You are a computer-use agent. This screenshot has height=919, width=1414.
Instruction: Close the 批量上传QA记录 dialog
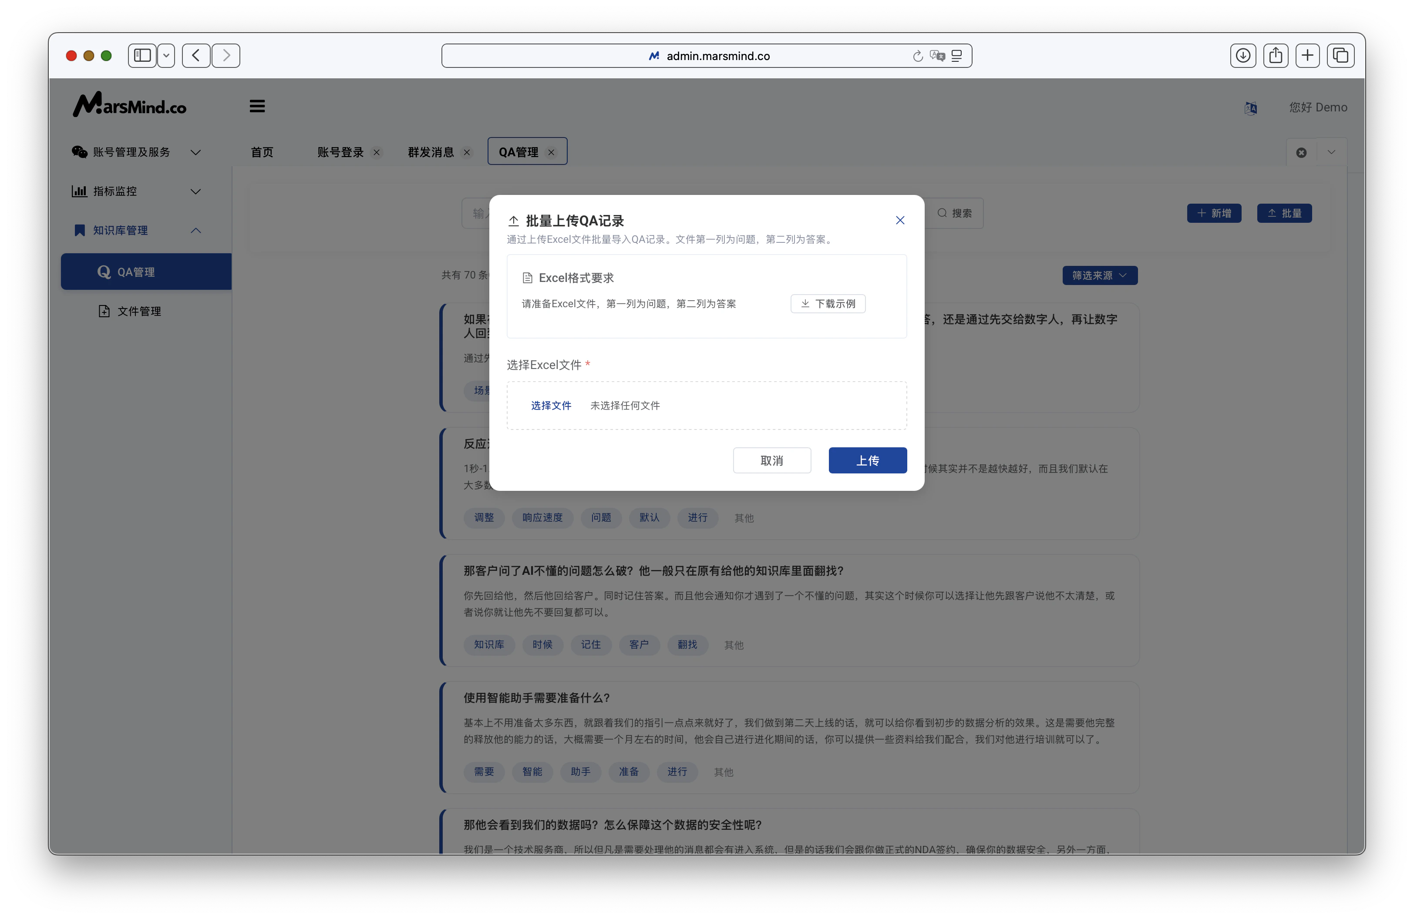(x=900, y=220)
